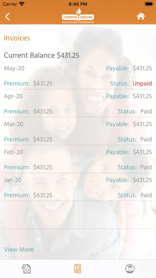Tap the Apr-20 Paid status
Viewport: 156px width, 278px height.
[x=146, y=111]
